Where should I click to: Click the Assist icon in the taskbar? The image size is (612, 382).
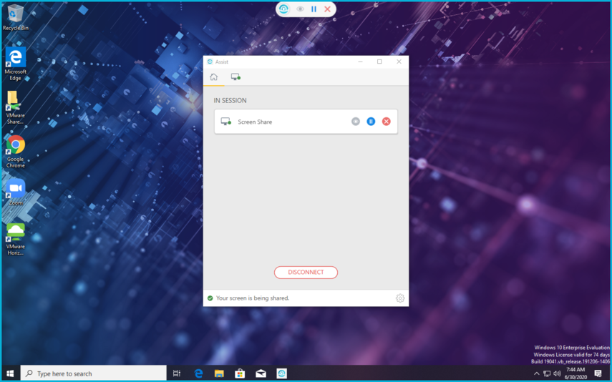coord(282,373)
